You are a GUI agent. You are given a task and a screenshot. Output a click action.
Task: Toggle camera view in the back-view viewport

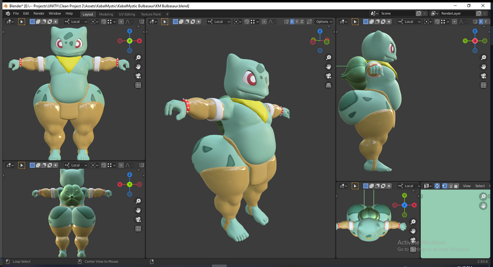coord(138,219)
